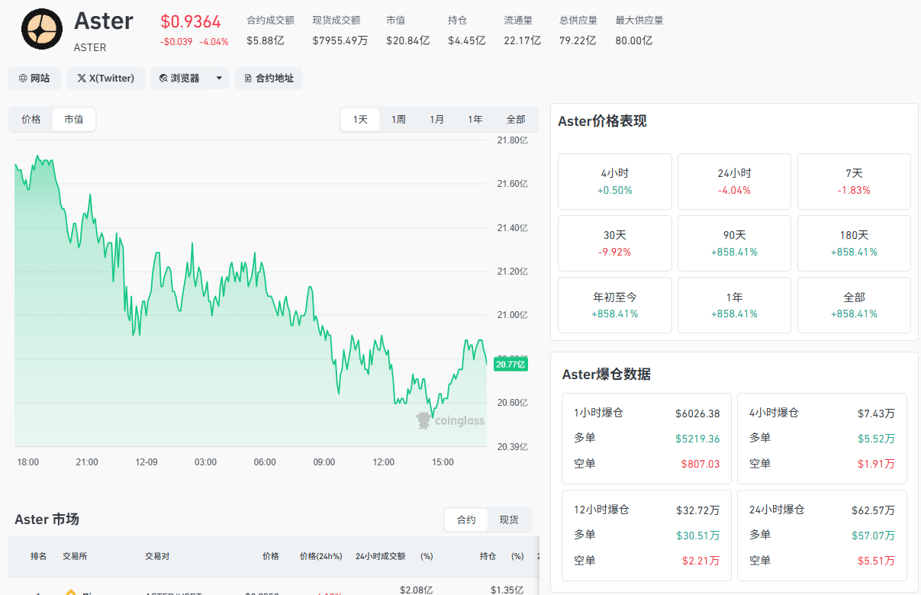This screenshot has height=595, width=921.
Task: Click the Aster爆仓数据 heading
Action: [607, 375]
